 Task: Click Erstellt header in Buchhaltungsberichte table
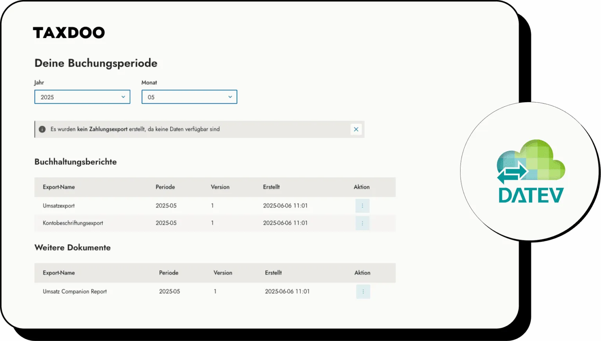click(272, 187)
